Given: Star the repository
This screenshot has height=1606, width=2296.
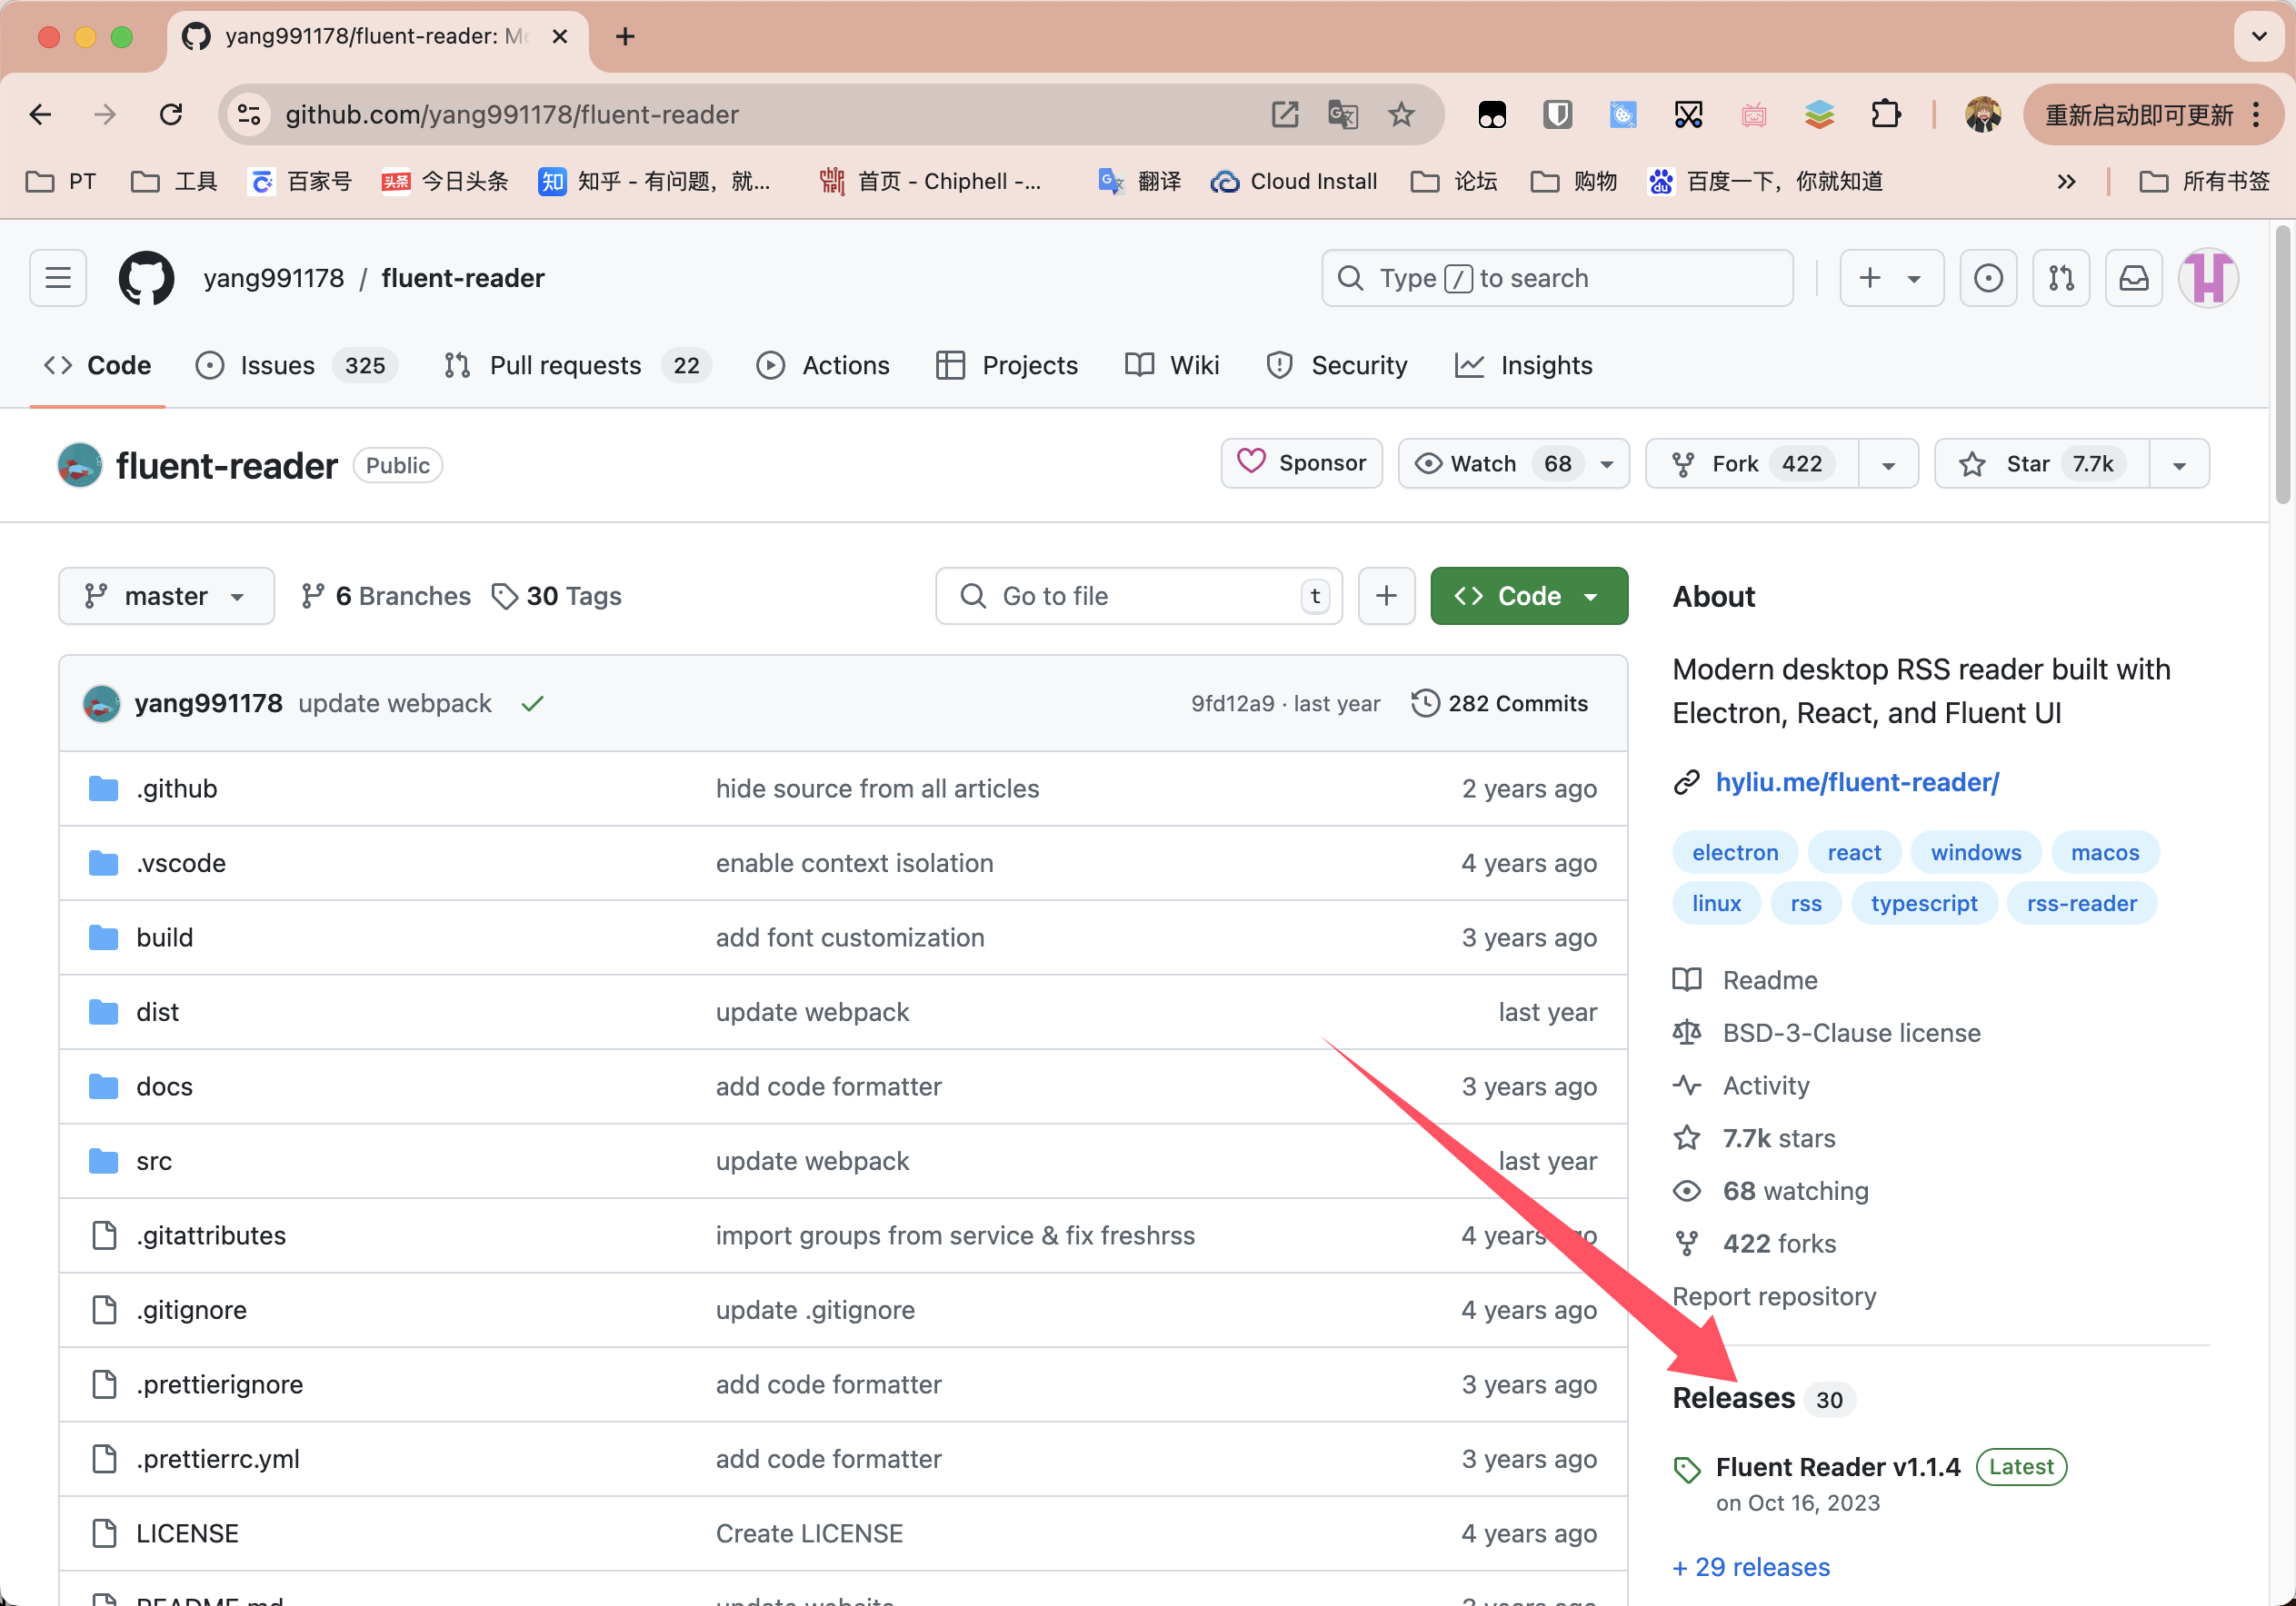Looking at the screenshot, I should [x=2042, y=463].
